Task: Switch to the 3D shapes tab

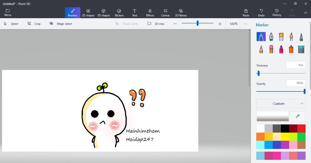Action: pyautogui.click(x=104, y=13)
